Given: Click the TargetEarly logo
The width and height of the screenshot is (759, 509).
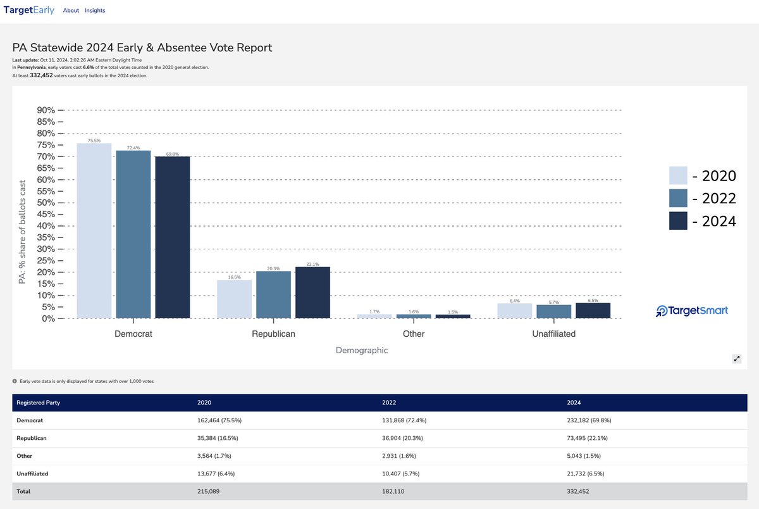Looking at the screenshot, I should point(29,10).
